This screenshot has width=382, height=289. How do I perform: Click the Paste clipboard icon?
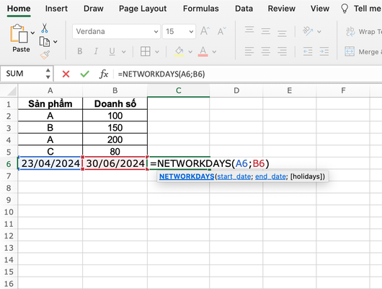tap(19, 34)
